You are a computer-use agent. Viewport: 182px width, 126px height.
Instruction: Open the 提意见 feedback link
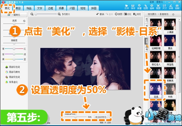pyautogui.click(x=160, y=2)
